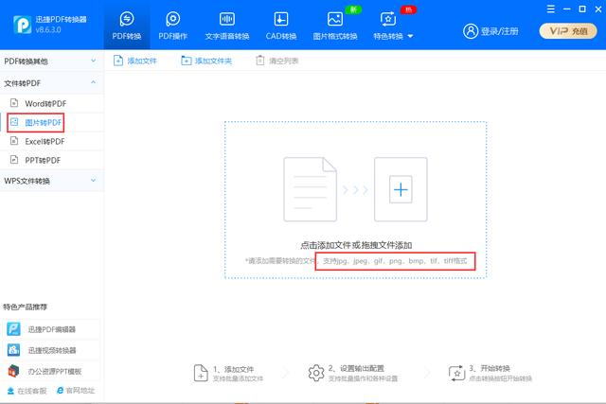Expand the 特色转换 dropdown arrow
606x404 pixels.
pyautogui.click(x=410, y=36)
